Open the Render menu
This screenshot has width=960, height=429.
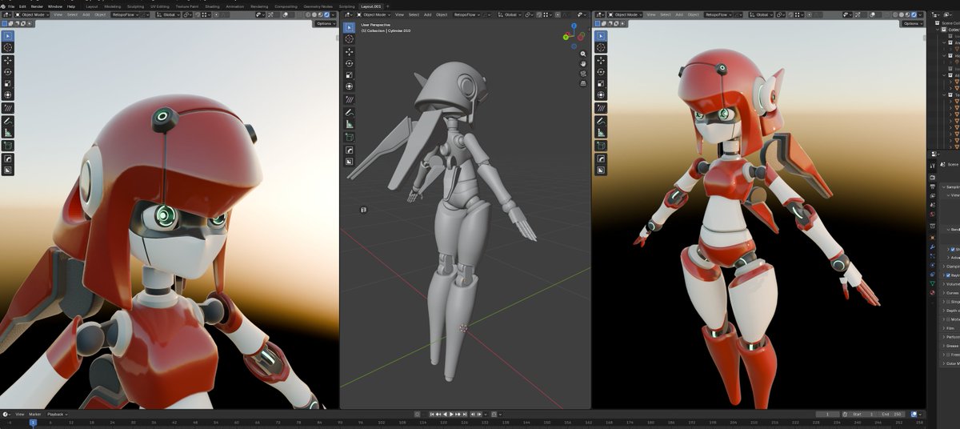(37, 6)
